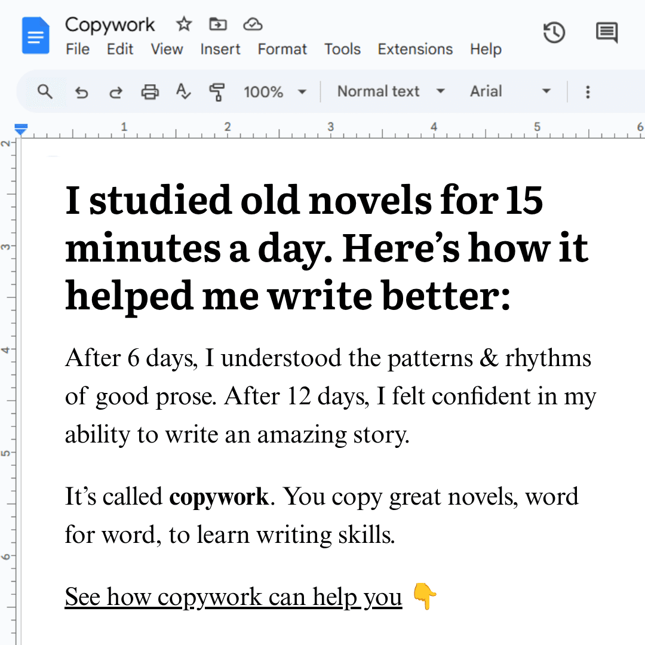This screenshot has height=645, width=645.
Task: Activate the paint format tool
Action: click(x=217, y=92)
